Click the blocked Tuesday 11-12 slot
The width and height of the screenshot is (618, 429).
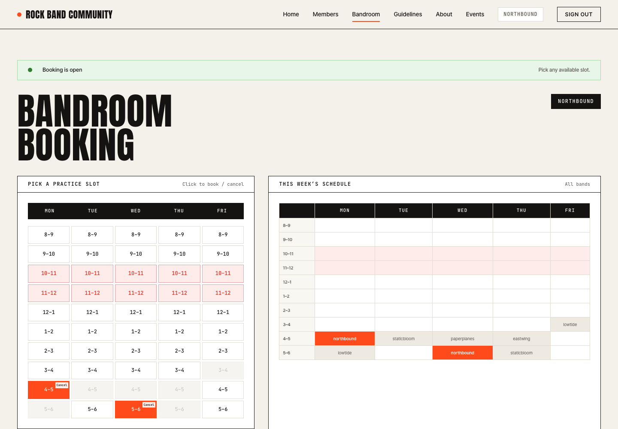pos(92,293)
